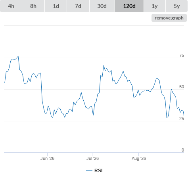Click the July RSI peak on the line
This screenshot has height=181, width=188.
(104, 66)
